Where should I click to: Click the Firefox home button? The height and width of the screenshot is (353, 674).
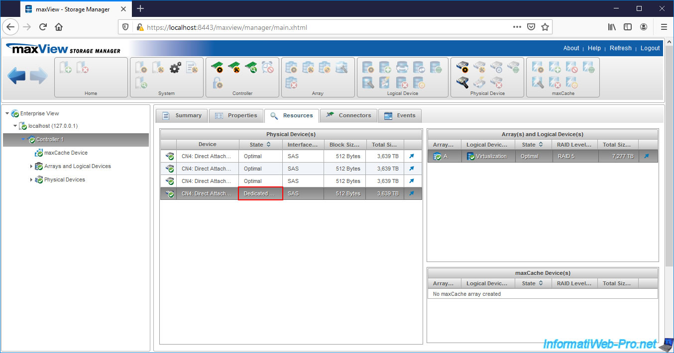tap(59, 27)
